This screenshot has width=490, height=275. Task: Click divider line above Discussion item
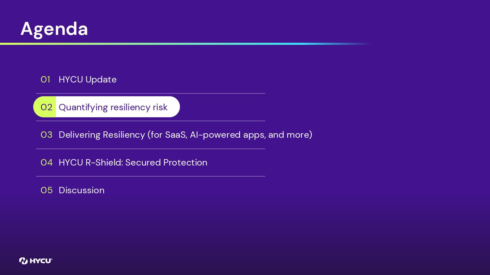[151, 176]
